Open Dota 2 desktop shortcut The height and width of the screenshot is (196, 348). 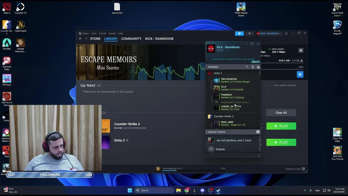point(7,8)
